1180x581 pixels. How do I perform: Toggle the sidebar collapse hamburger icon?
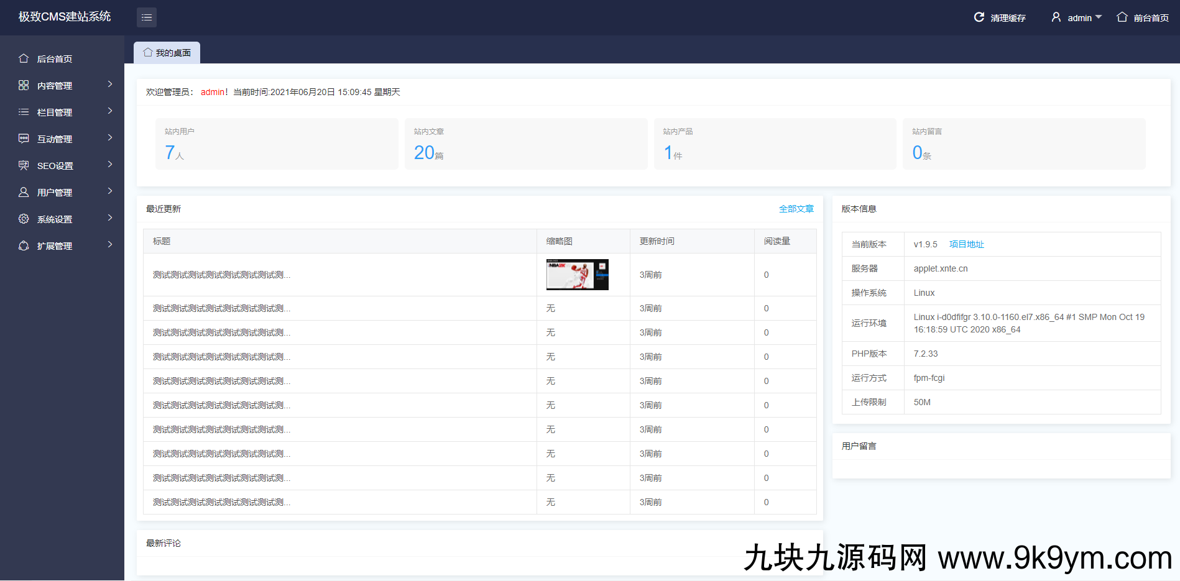[x=147, y=17]
